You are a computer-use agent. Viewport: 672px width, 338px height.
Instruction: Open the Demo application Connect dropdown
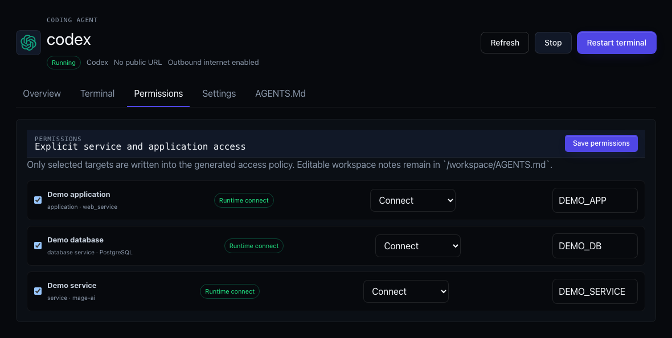(x=413, y=200)
